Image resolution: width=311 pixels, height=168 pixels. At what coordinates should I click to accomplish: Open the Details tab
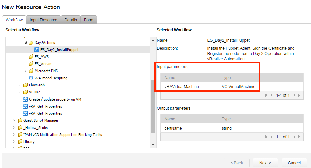tap(70, 20)
